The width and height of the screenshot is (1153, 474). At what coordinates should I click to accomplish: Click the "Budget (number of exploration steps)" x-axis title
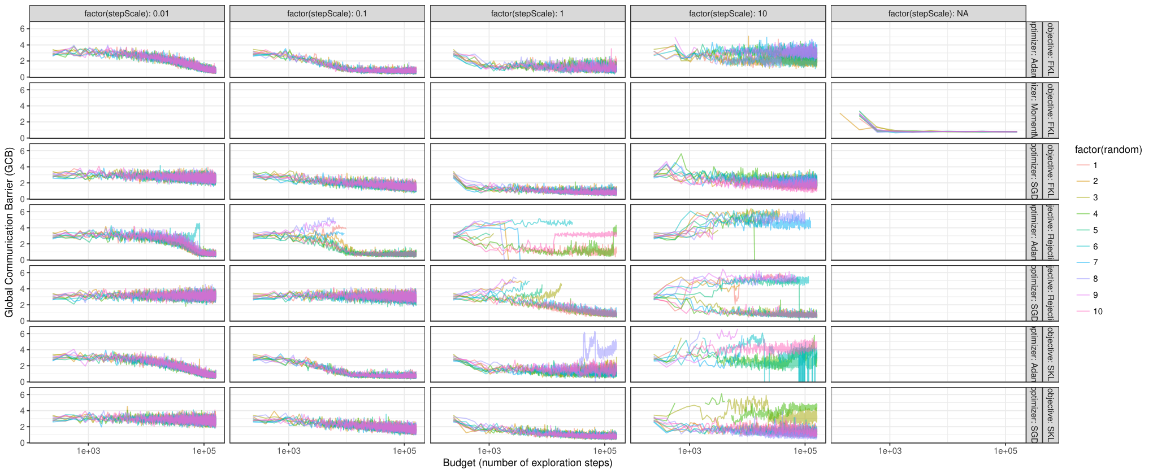tap(527, 463)
